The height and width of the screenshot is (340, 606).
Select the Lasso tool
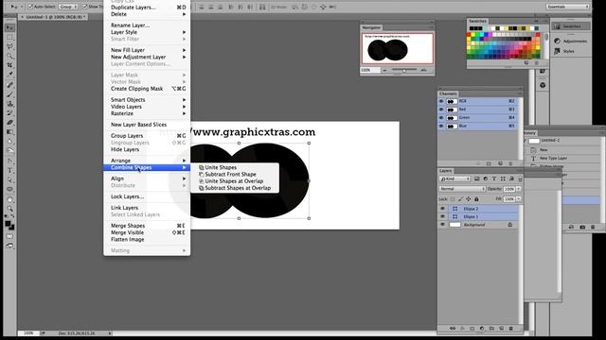[x=9, y=46]
